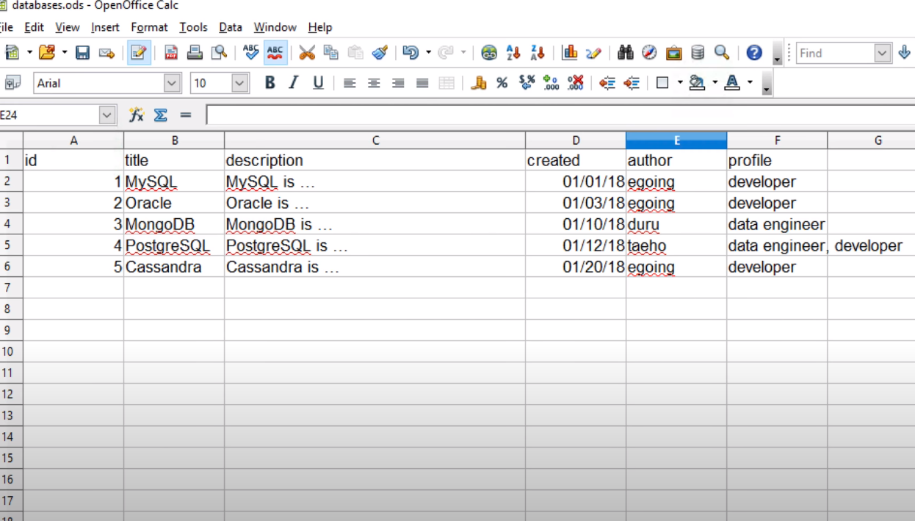915x521 pixels.
Task: Open Background Color dropdown arrow
Action: pyautogui.click(x=715, y=83)
